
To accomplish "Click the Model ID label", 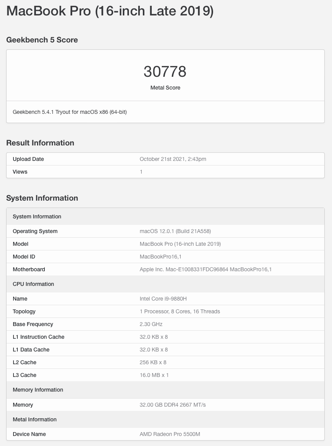I will [24, 257].
